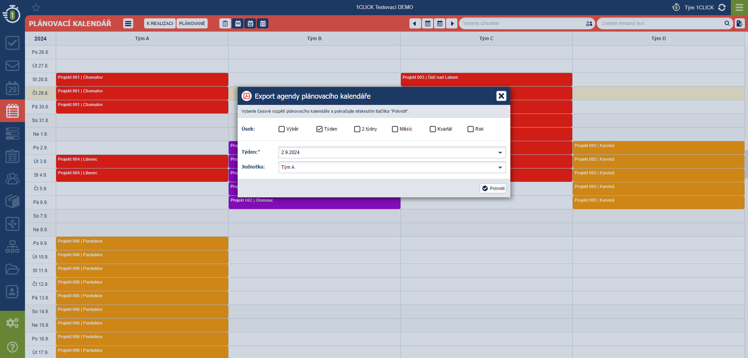Open the stacked bars sidebar icon
The width and height of the screenshot is (748, 358).
[x=12, y=133]
